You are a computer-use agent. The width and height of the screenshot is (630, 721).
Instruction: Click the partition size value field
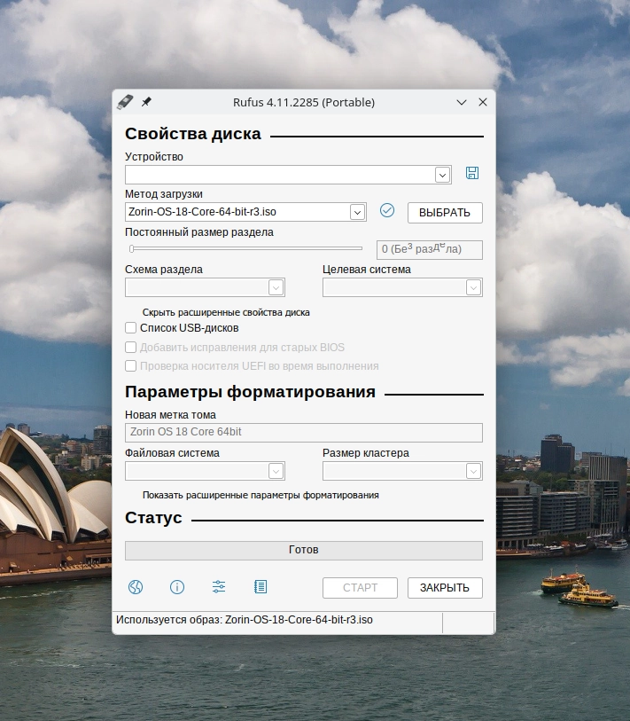tap(430, 250)
